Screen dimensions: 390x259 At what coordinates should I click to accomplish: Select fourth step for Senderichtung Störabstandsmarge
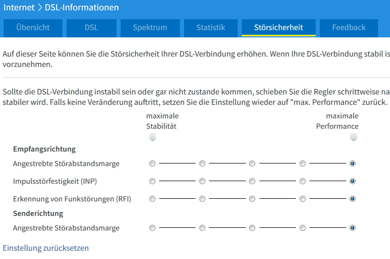tap(303, 228)
